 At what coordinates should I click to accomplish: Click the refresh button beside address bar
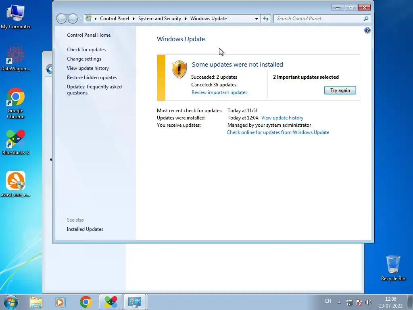266,19
